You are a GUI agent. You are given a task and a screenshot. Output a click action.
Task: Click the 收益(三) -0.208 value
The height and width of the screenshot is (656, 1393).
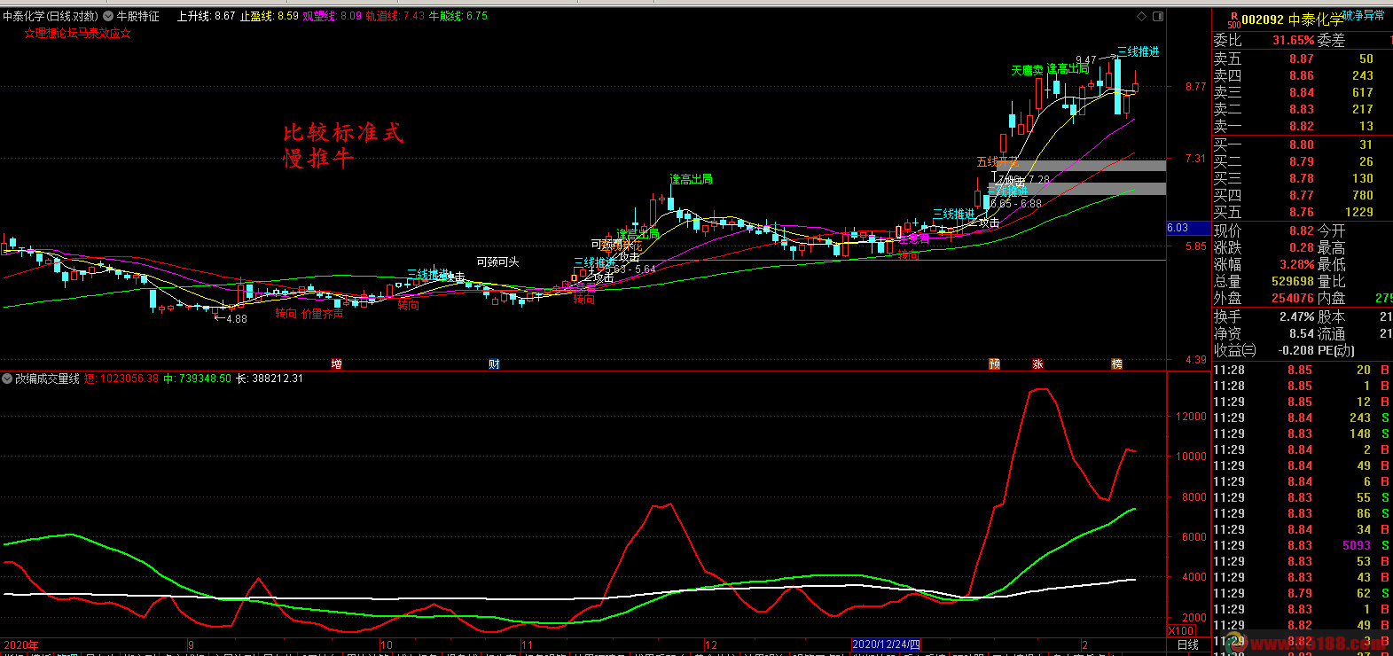[1296, 350]
